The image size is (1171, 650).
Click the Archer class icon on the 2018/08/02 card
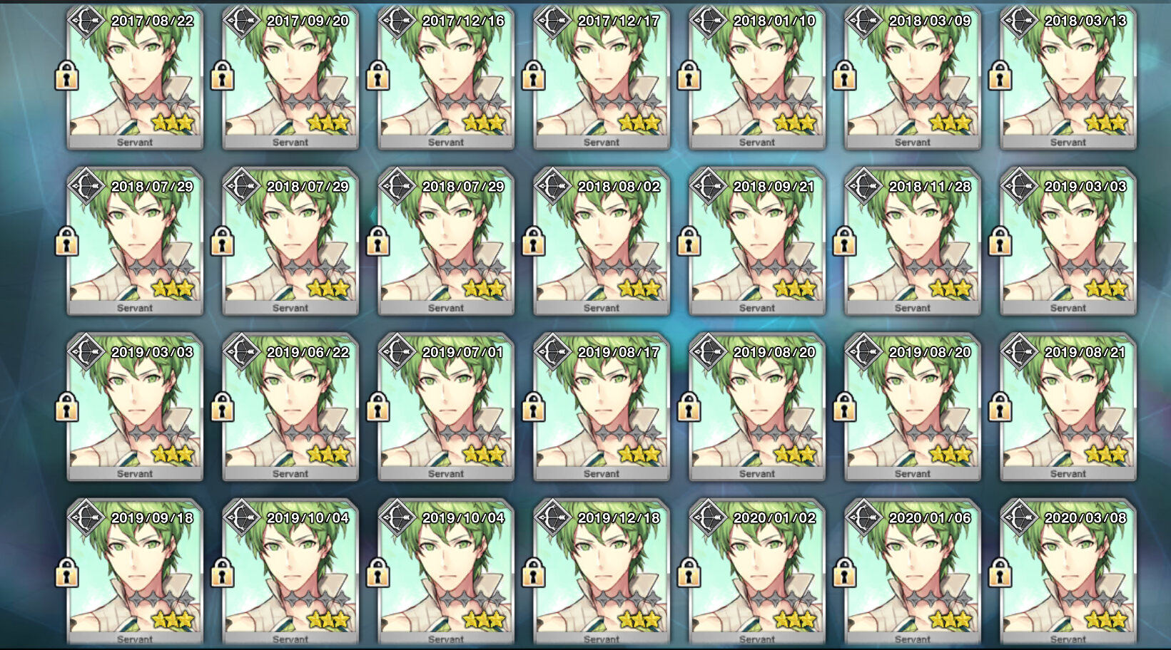tap(553, 187)
